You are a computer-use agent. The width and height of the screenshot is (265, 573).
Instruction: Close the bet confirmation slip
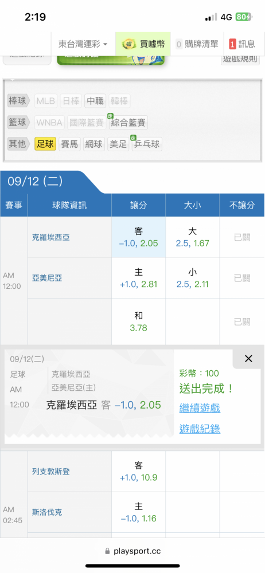tap(248, 359)
